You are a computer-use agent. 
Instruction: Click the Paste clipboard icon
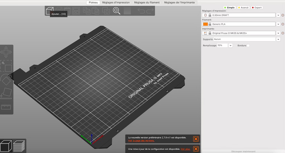[95, 11]
